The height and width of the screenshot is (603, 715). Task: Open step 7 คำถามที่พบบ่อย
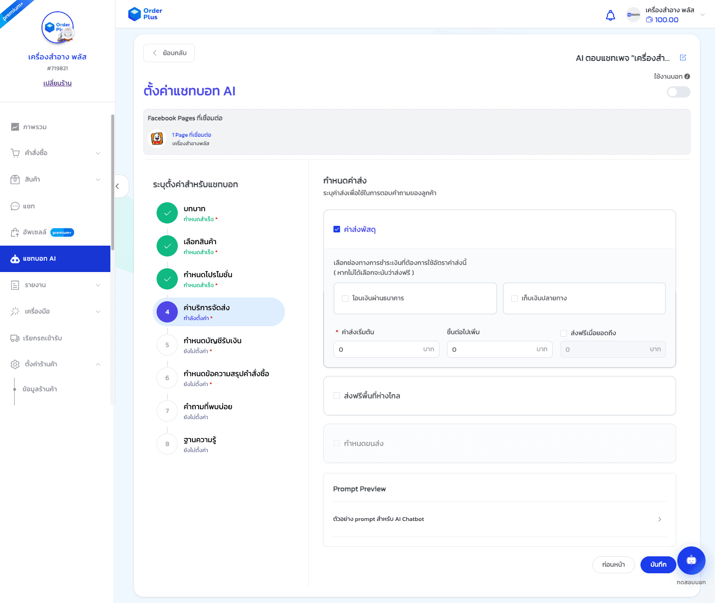tap(208, 411)
